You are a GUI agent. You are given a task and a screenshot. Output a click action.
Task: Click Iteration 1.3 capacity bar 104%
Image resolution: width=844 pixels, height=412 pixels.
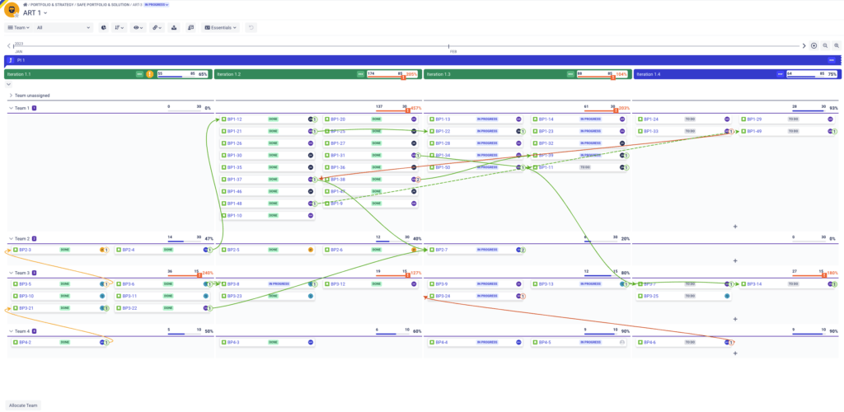603,74
